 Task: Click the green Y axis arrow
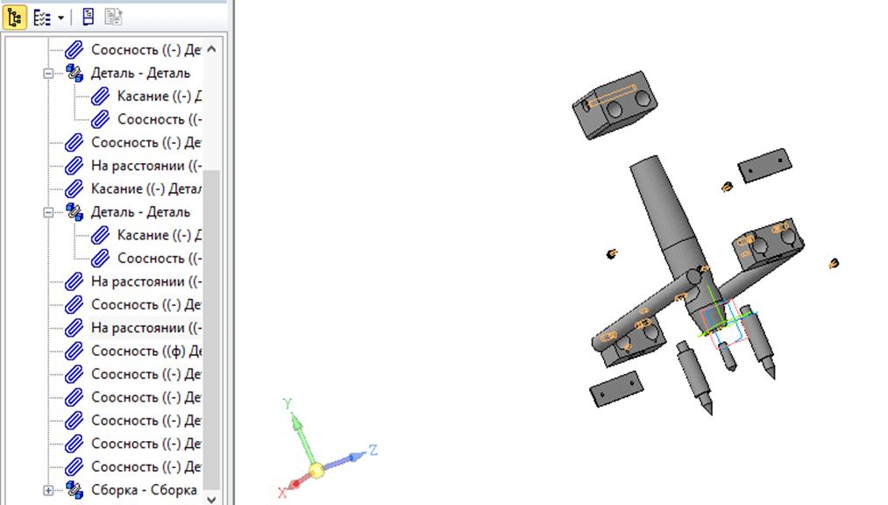pos(297,427)
